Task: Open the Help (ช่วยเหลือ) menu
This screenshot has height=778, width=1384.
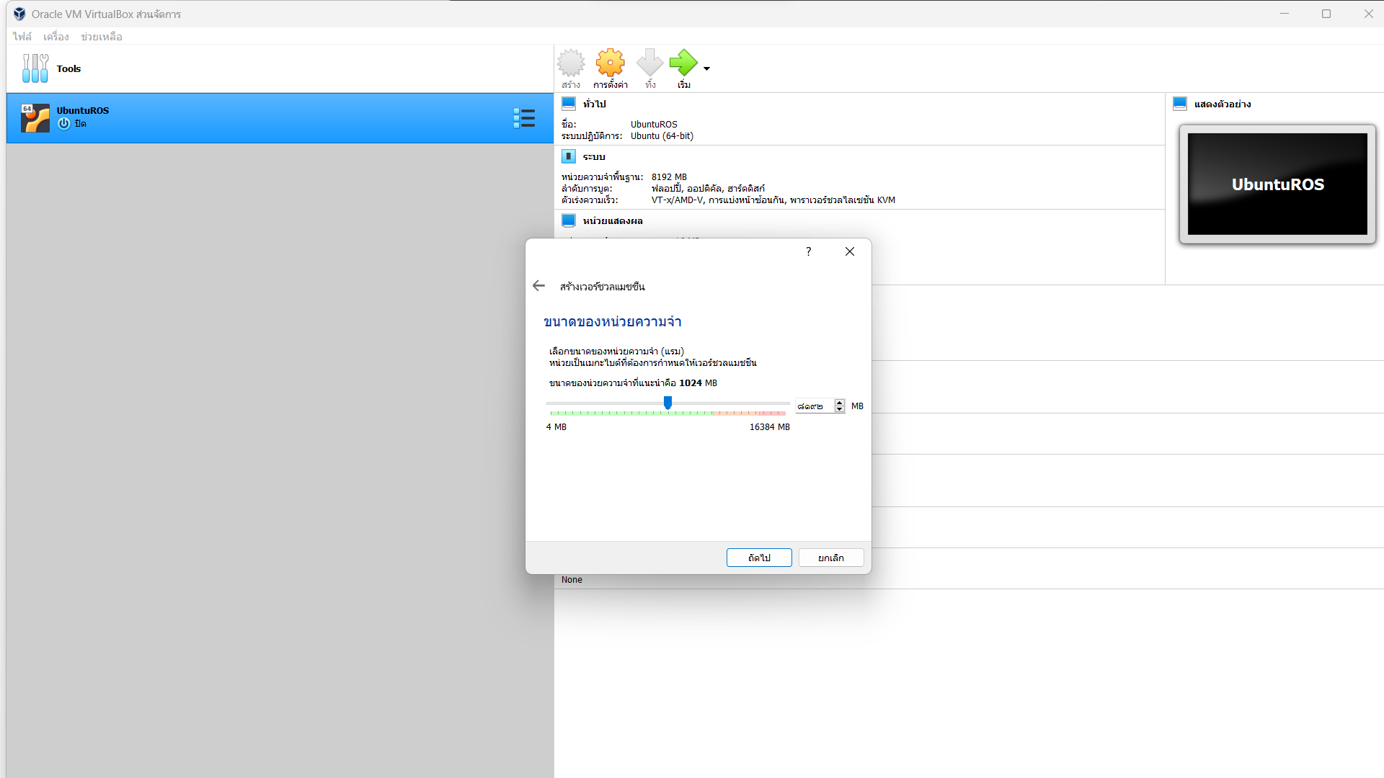Action: tap(101, 36)
